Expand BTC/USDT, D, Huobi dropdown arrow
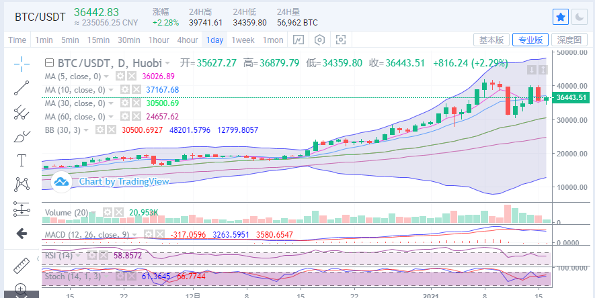This screenshot has width=595, height=298. click(167, 63)
